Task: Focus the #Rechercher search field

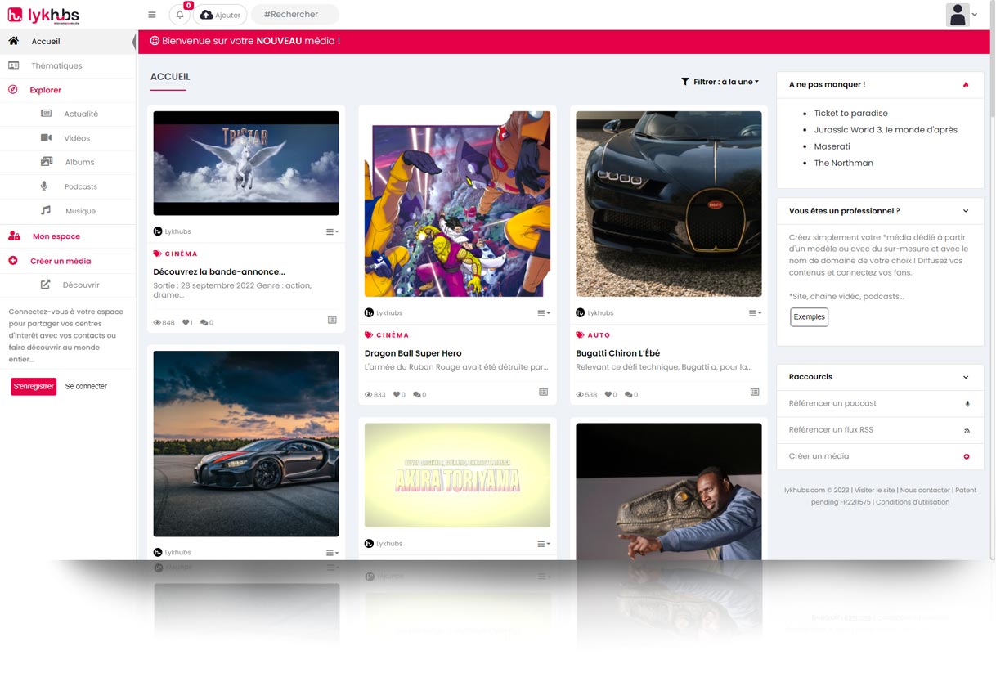Action: 294,15
